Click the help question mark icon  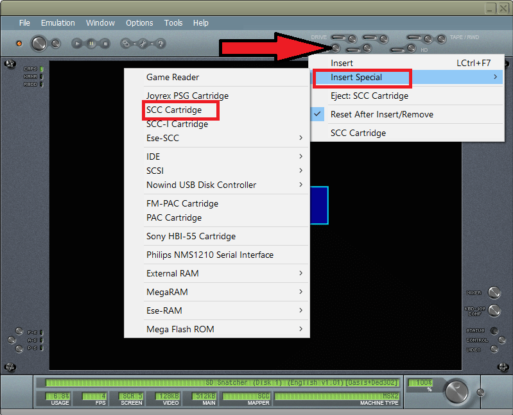pos(161,44)
